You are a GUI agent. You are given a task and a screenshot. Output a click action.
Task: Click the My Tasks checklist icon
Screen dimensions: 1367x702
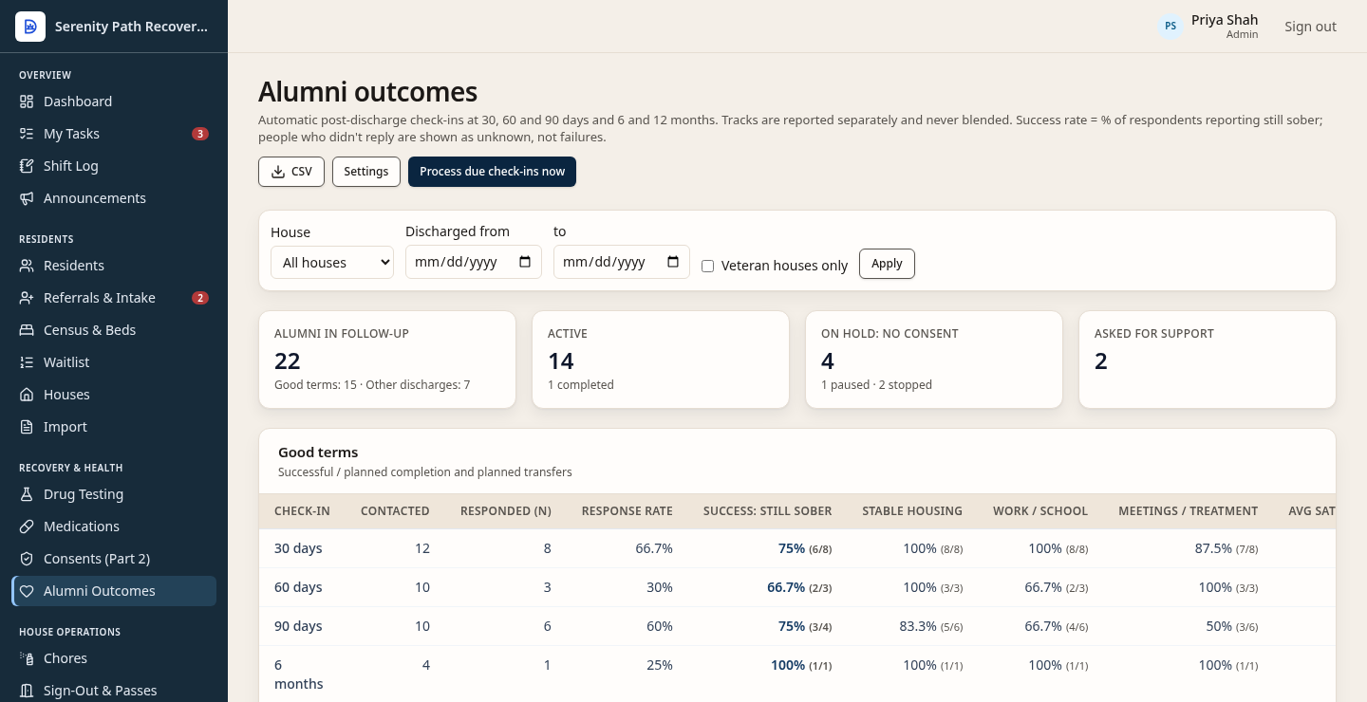(x=27, y=134)
